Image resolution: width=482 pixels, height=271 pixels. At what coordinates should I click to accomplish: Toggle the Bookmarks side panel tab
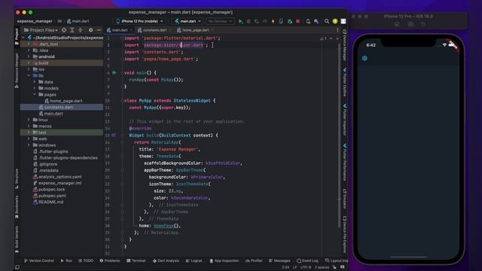(x=17, y=208)
